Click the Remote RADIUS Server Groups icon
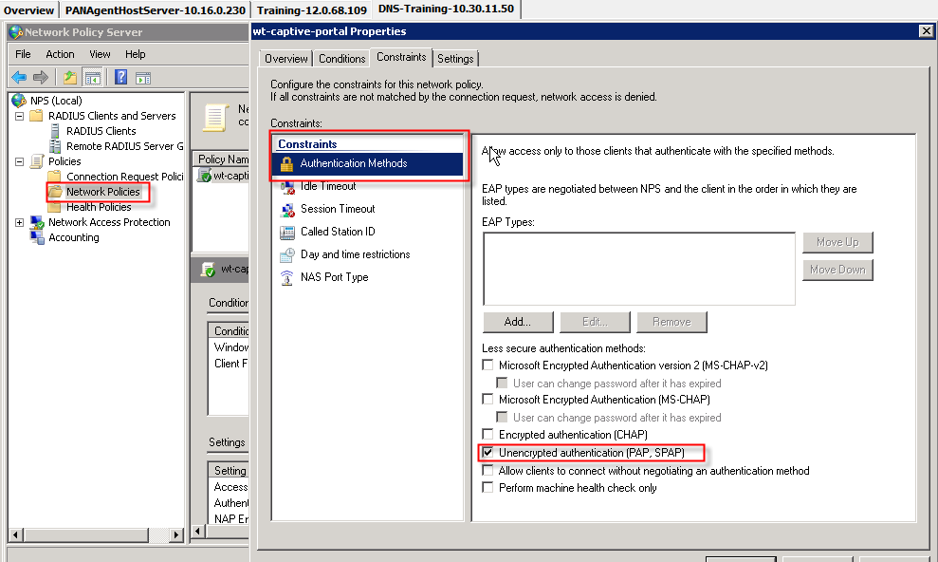Viewport: 938px width, 562px height. tap(55, 146)
